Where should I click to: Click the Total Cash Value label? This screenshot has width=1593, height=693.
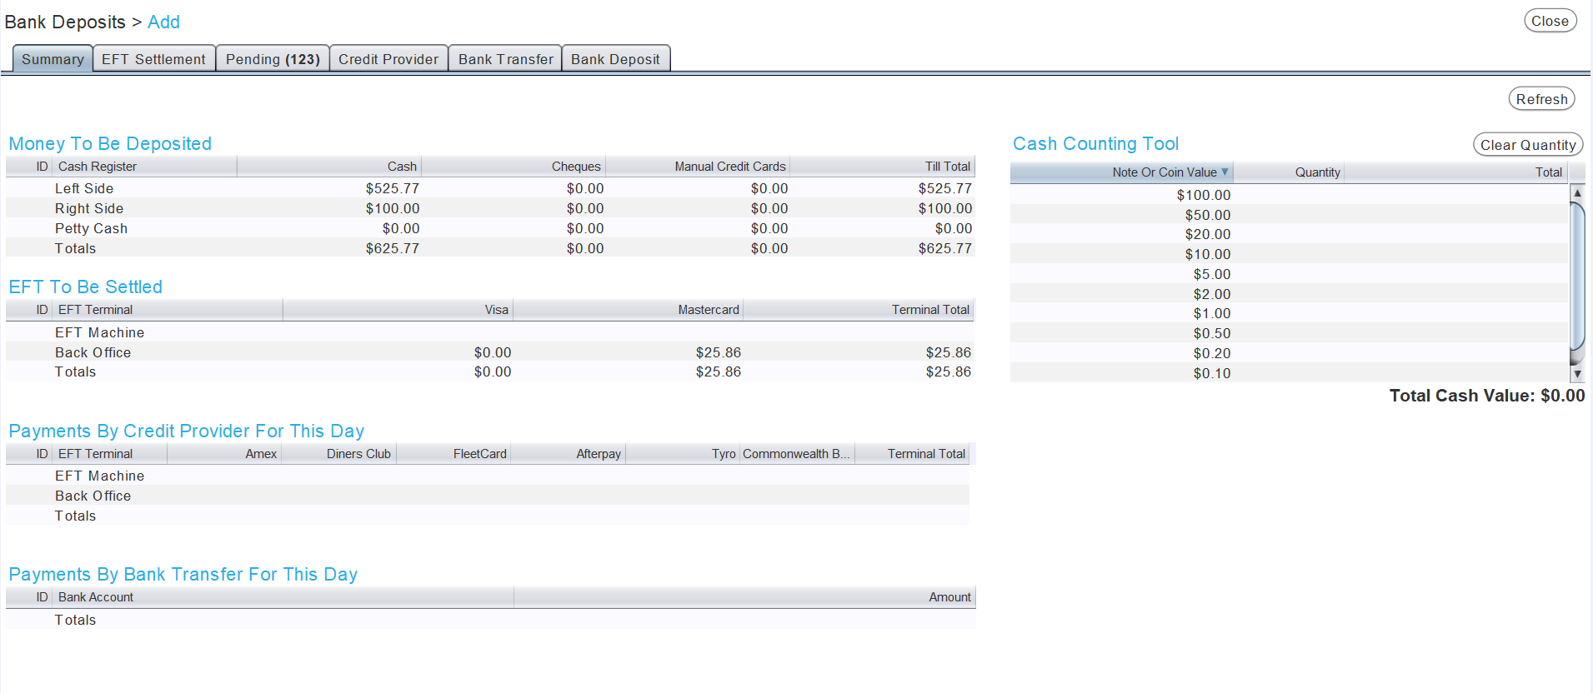[x=1486, y=396]
